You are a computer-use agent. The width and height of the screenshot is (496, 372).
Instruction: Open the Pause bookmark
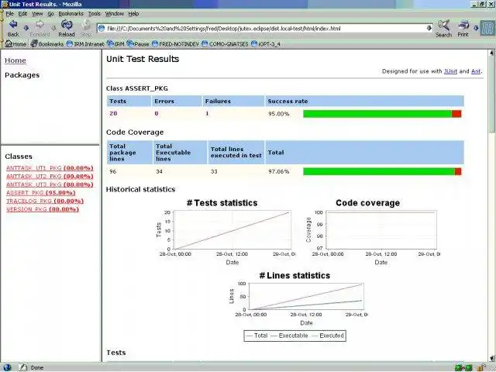138,43
